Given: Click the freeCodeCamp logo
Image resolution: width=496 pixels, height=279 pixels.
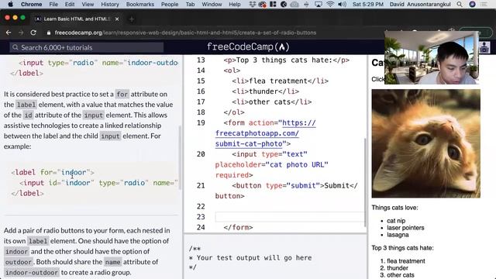Looking at the screenshot, I should pos(248,46).
